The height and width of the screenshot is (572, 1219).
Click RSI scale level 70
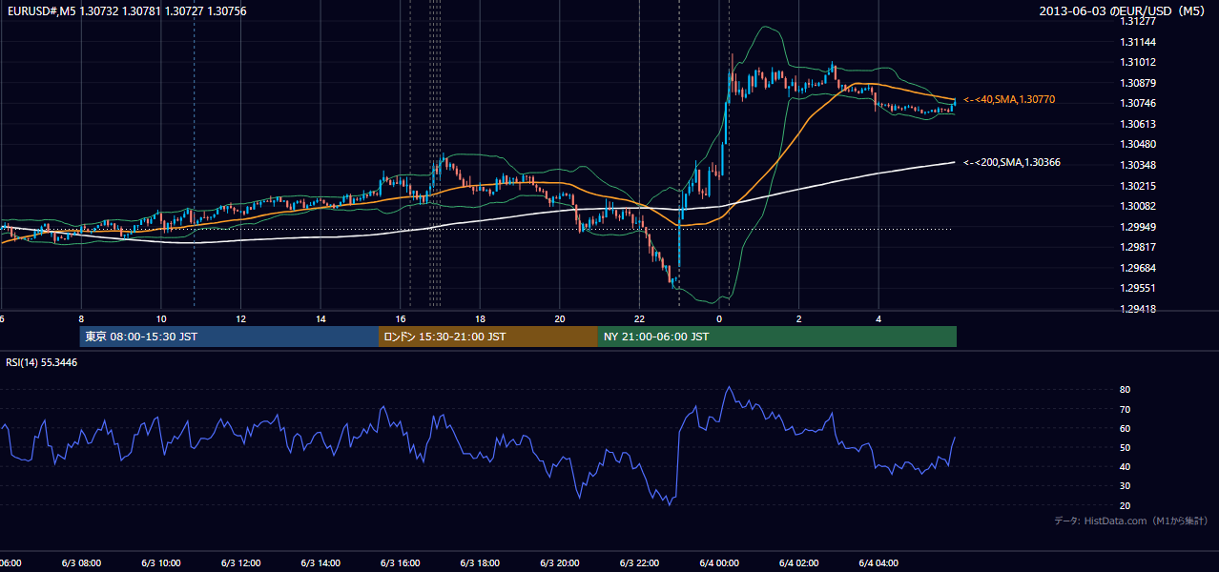[1125, 409]
